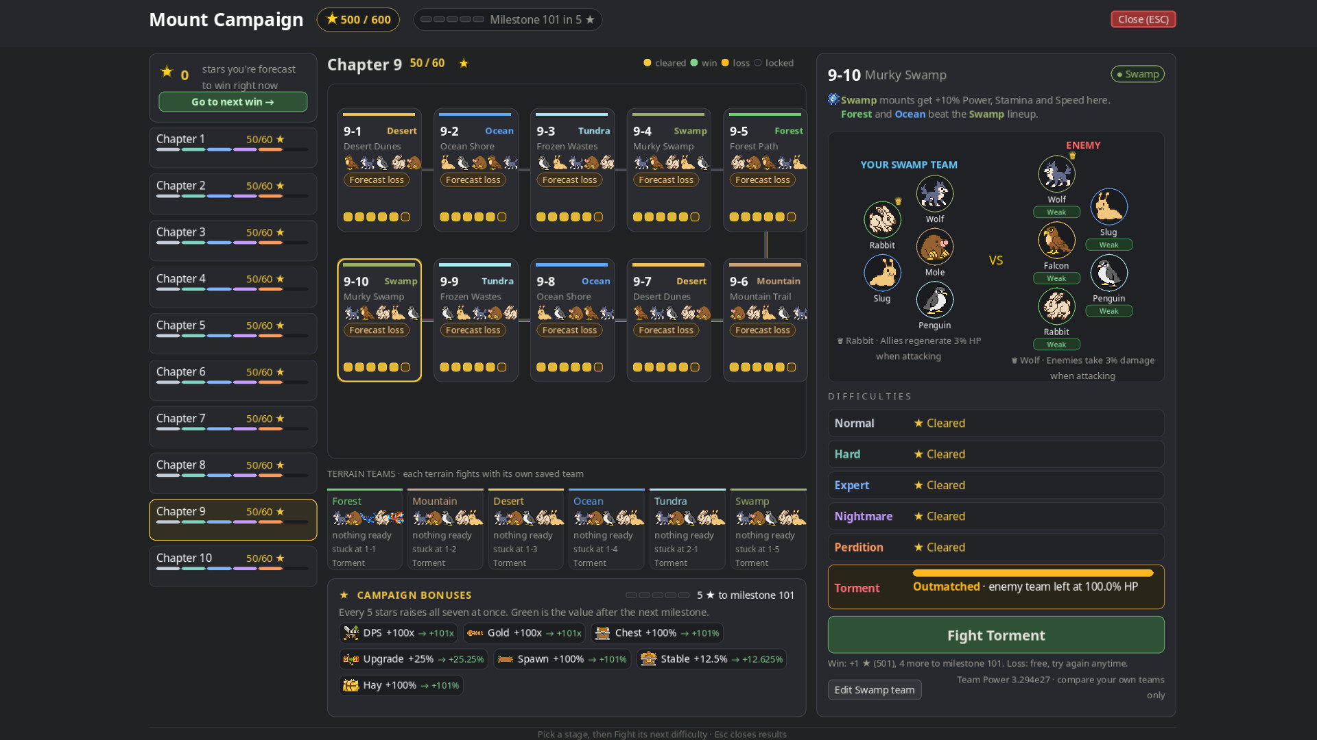Click the Hay bonus icon
1317x740 pixels.
point(351,685)
